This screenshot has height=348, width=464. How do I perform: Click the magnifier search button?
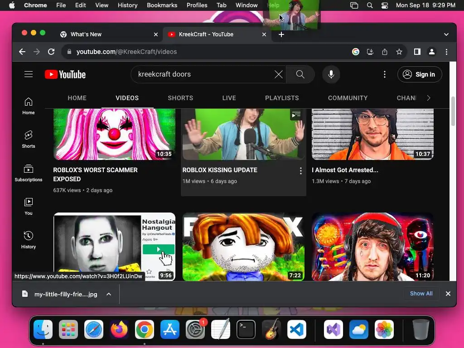click(x=300, y=74)
